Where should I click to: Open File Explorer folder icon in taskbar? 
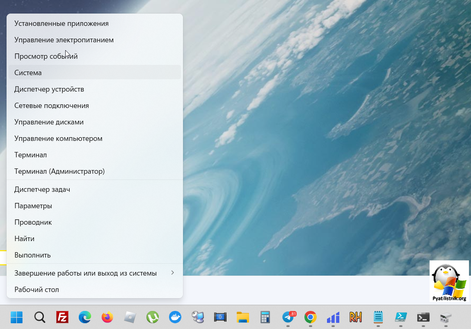click(x=243, y=317)
